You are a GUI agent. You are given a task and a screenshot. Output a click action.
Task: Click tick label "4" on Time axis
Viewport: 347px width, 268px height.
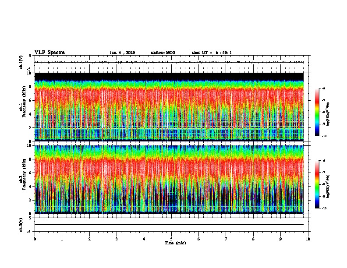[x=144, y=239]
